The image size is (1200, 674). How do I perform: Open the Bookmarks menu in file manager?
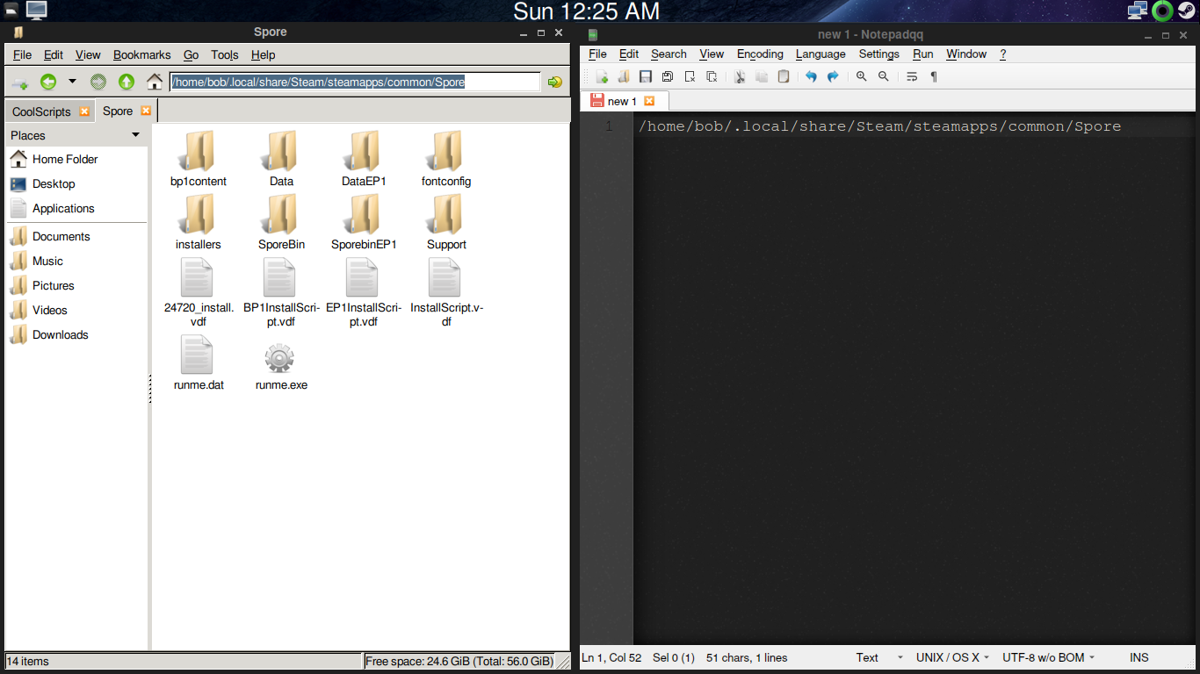[x=142, y=54]
